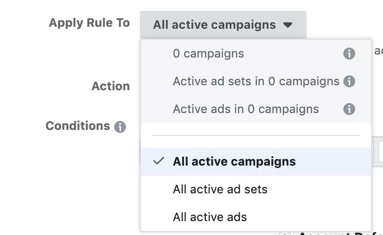Click the "Action" field label
This screenshot has height=235, width=383.
[x=111, y=86]
